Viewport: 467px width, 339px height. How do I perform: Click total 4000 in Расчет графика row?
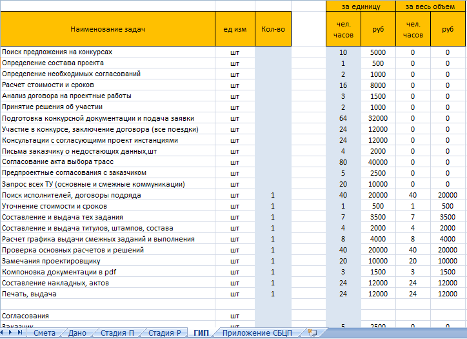coord(448,239)
